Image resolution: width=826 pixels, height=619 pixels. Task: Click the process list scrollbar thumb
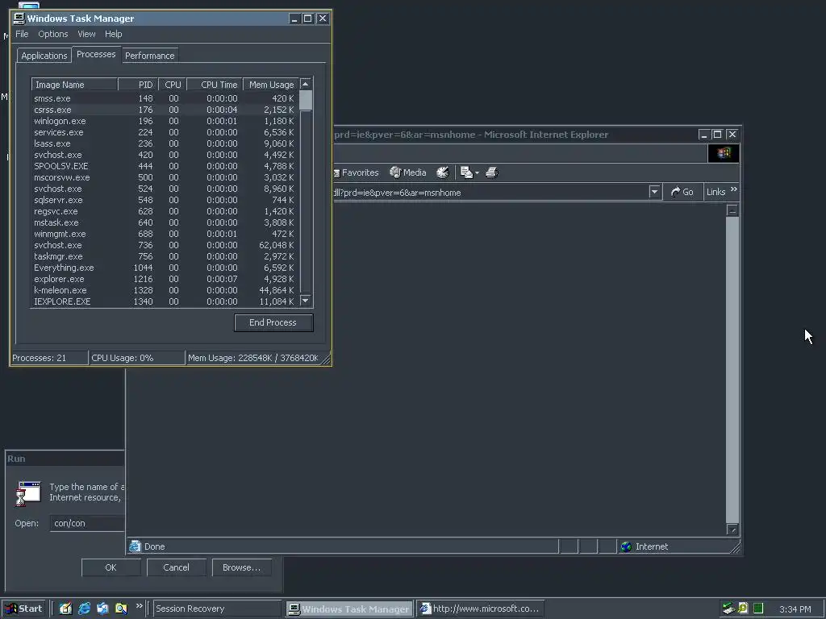point(306,100)
